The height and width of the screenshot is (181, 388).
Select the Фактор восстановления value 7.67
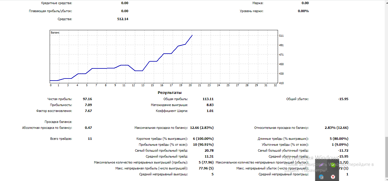(88, 111)
